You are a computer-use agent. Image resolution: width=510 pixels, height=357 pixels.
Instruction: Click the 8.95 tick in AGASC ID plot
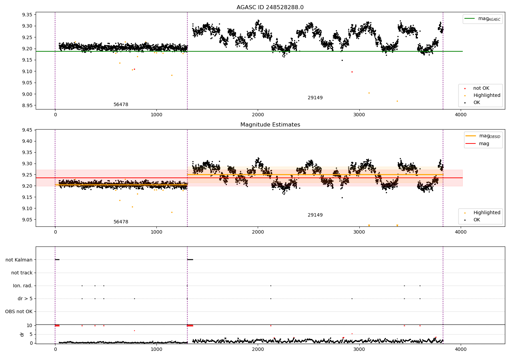(x=27, y=105)
